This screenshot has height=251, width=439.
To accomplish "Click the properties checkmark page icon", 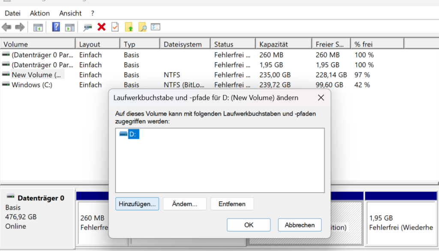I will [115, 27].
